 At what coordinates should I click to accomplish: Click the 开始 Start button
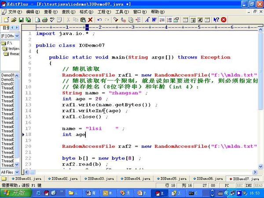coord(15,193)
